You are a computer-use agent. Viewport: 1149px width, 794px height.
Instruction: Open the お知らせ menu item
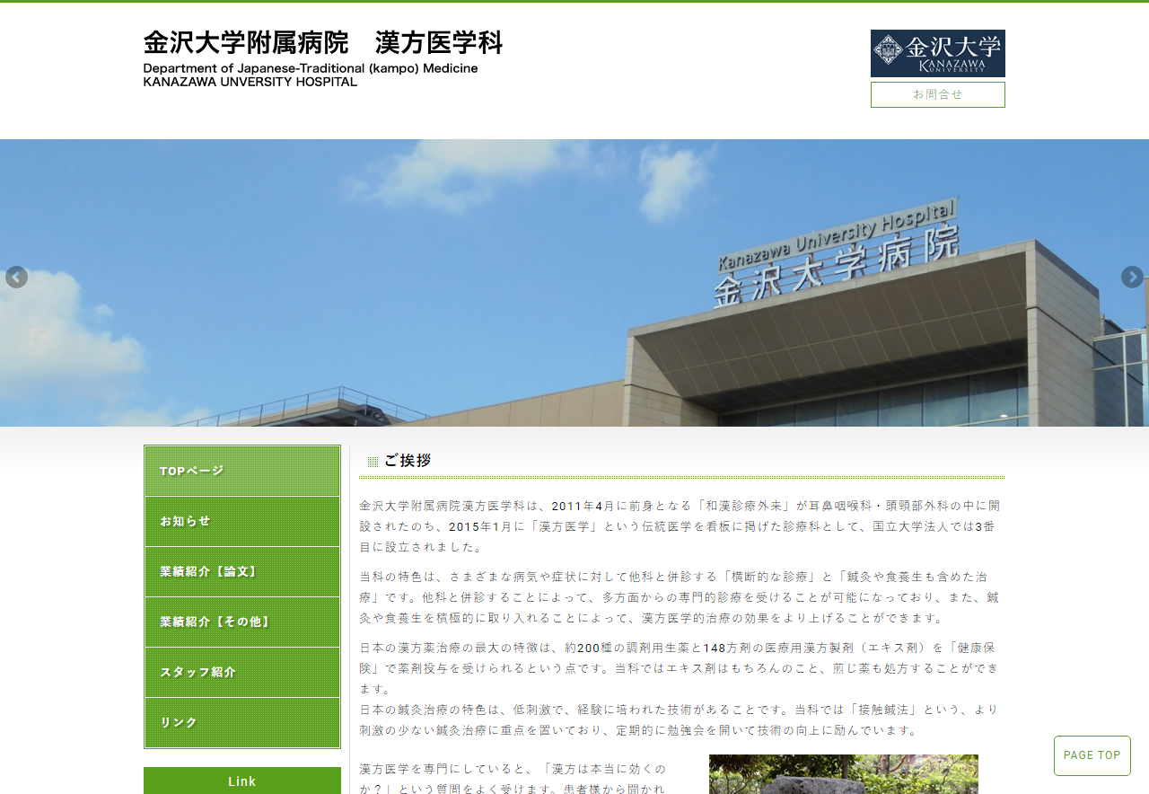tap(242, 522)
